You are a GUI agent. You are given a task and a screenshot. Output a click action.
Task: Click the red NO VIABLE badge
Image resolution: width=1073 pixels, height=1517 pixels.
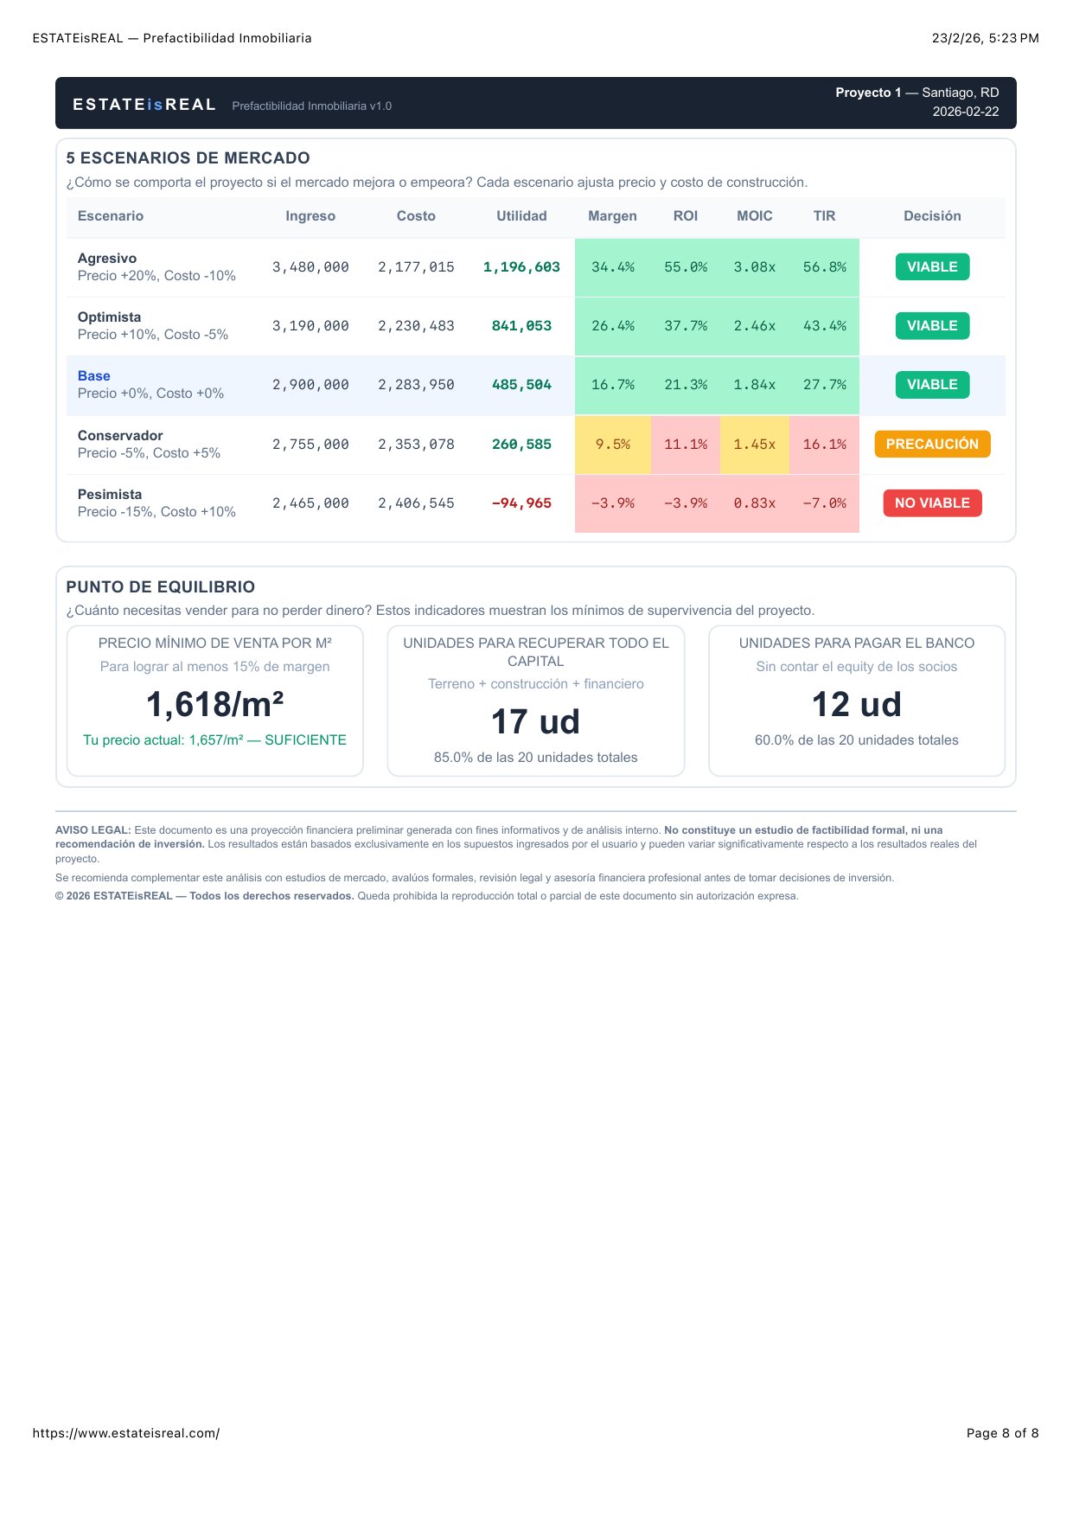[x=931, y=503]
